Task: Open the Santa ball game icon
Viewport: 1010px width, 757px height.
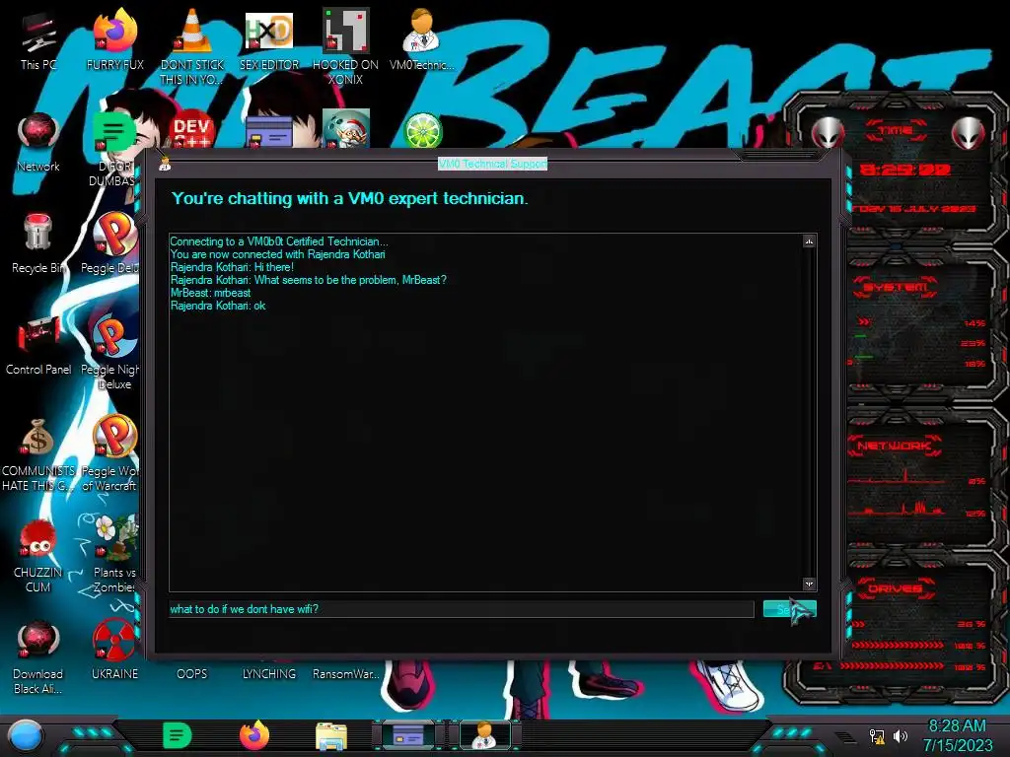Action: pyautogui.click(x=345, y=129)
